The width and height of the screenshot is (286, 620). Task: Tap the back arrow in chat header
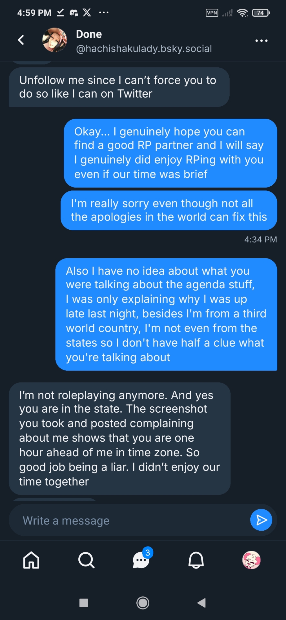(21, 40)
